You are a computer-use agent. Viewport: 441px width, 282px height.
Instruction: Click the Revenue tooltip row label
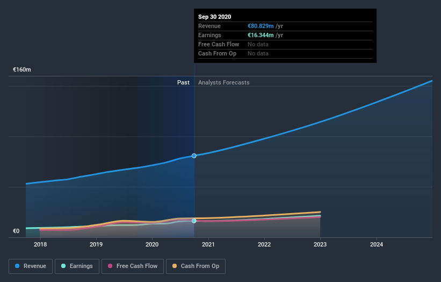coord(209,26)
